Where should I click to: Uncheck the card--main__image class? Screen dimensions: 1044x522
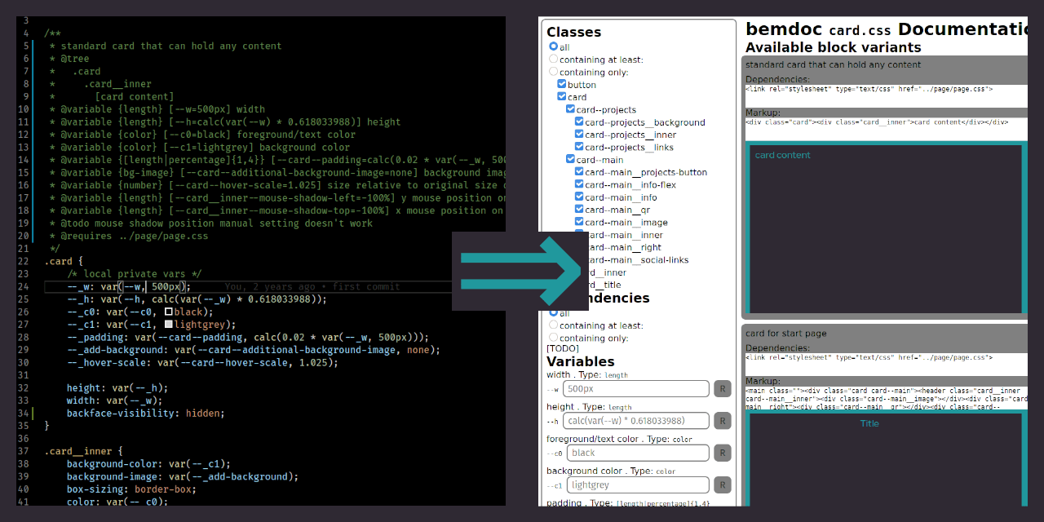click(x=578, y=222)
